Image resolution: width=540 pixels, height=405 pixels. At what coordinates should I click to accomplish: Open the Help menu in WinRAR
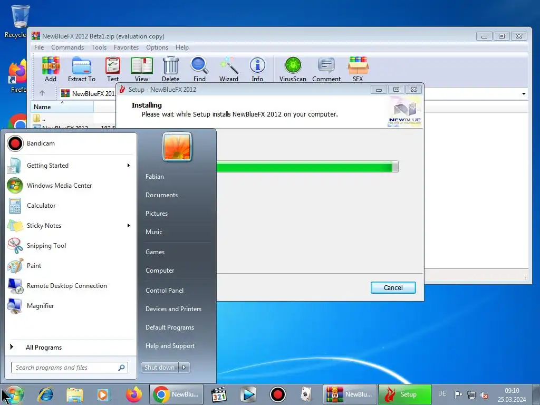pyautogui.click(x=182, y=47)
